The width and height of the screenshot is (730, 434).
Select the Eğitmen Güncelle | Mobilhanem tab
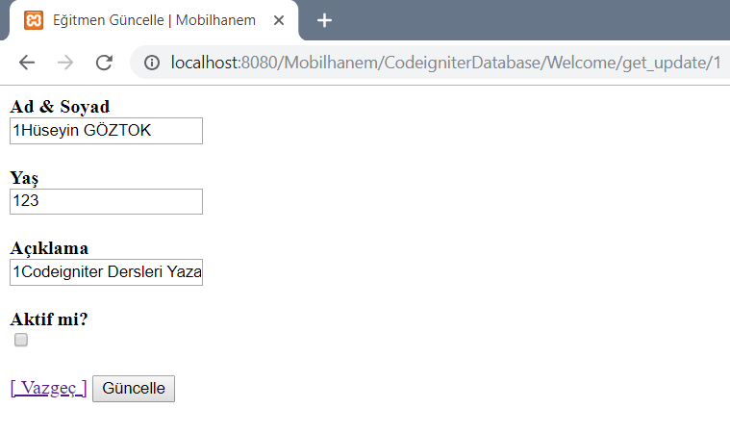pyautogui.click(x=154, y=19)
